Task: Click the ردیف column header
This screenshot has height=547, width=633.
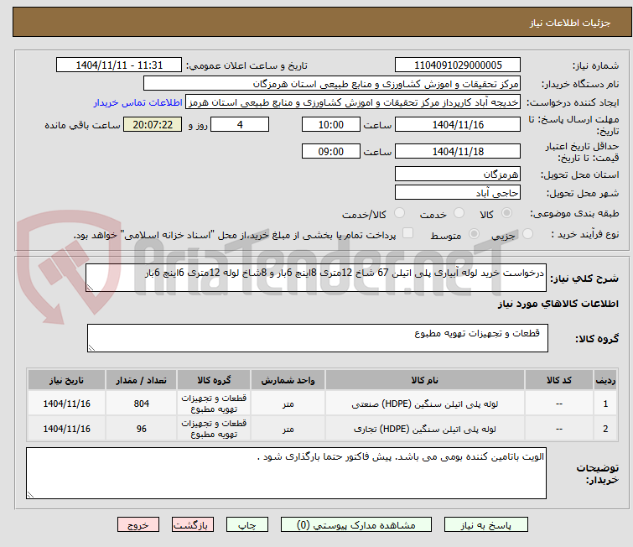Action: (x=605, y=380)
